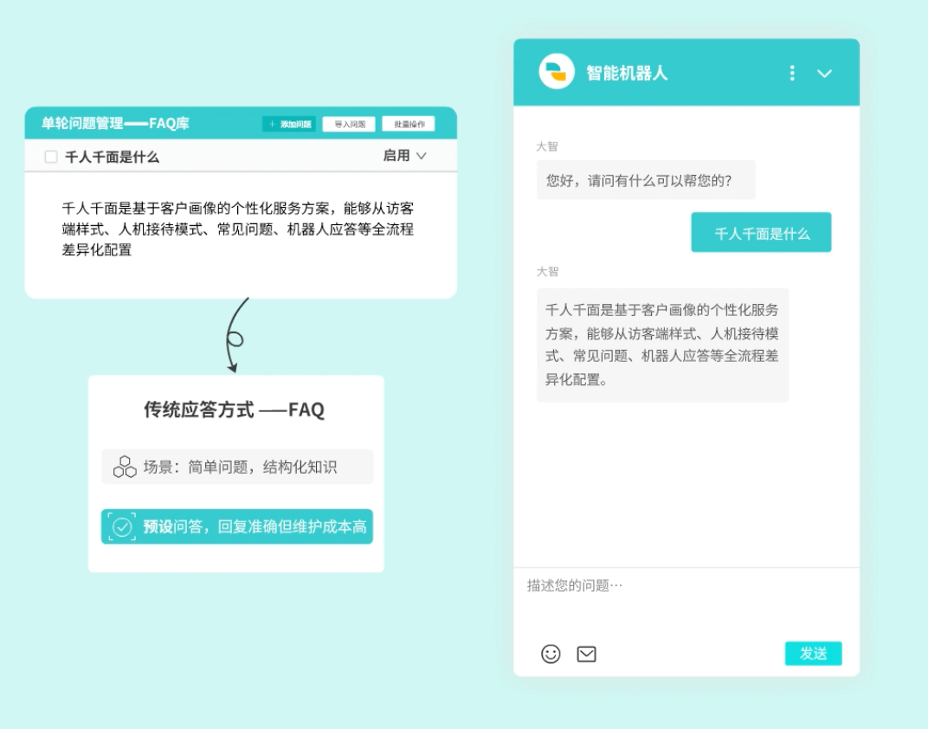Click the 添加问题 button
The image size is (928, 729).
289,124
